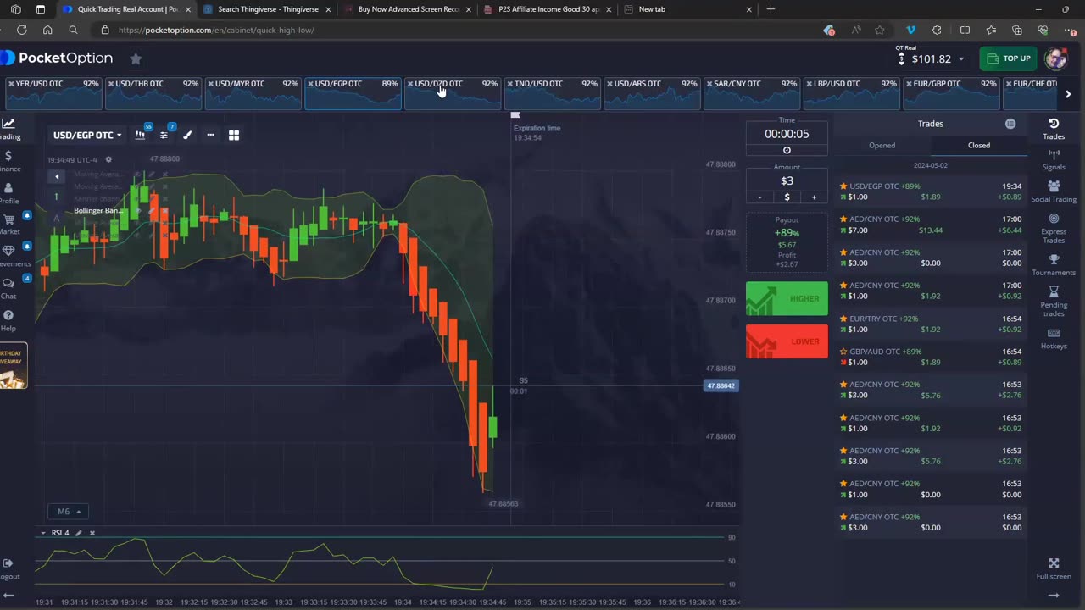The width and height of the screenshot is (1085, 610).
Task: Open a new browser tab
Action: pos(771,9)
